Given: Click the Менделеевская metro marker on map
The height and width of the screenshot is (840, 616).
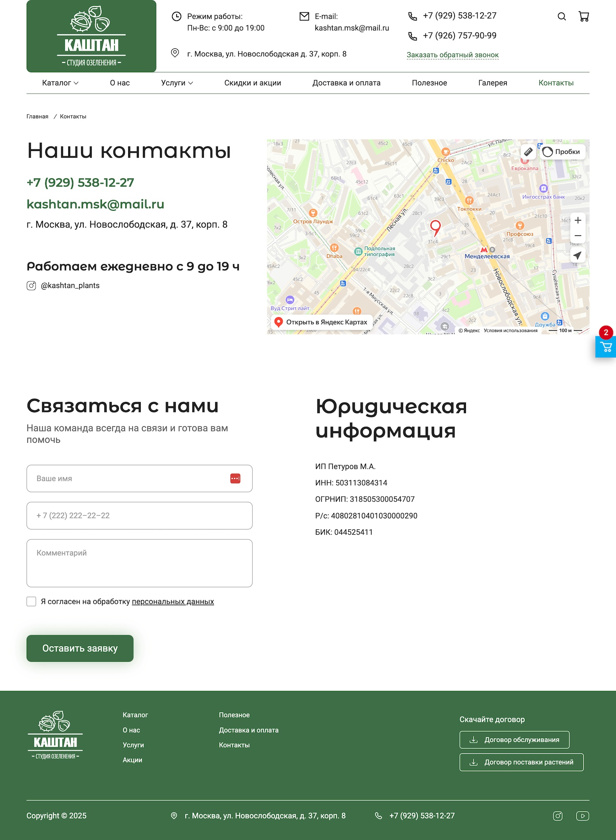Looking at the screenshot, I should 485,250.
